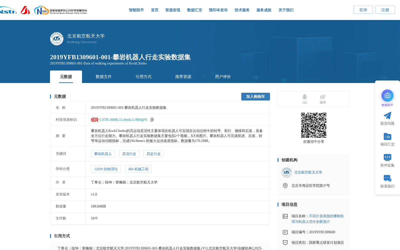Click the 注册 button
400x250 pixels.
tap(385, 10)
